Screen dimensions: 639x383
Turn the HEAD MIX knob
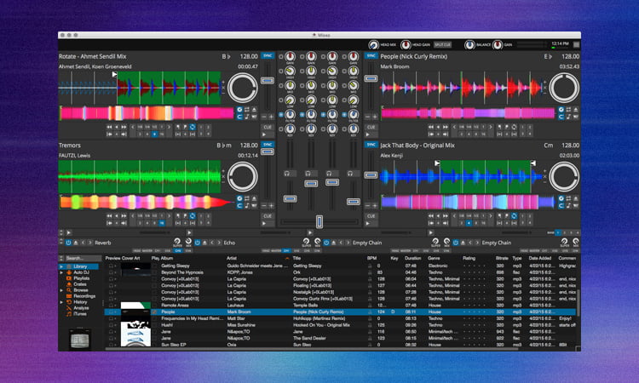point(372,44)
